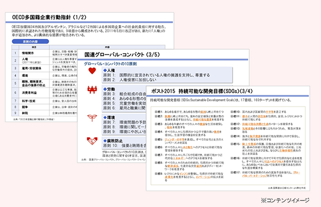Open the 経済成長 link in 目標8

[173, 166]
